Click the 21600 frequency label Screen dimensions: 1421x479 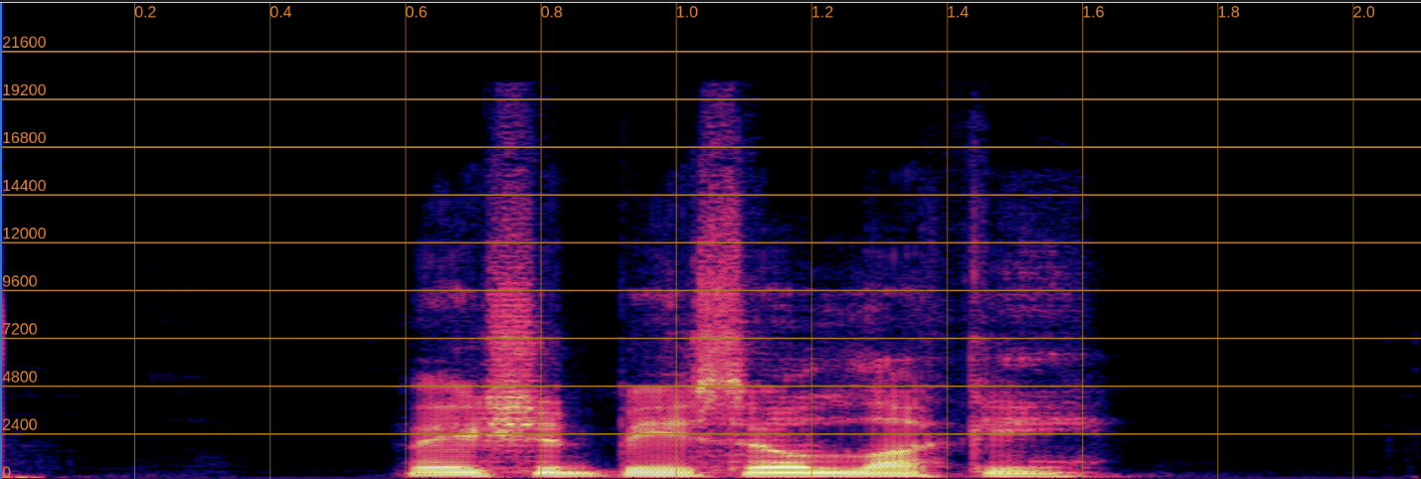[x=25, y=43]
